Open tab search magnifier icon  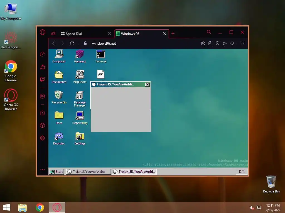click(x=209, y=32)
